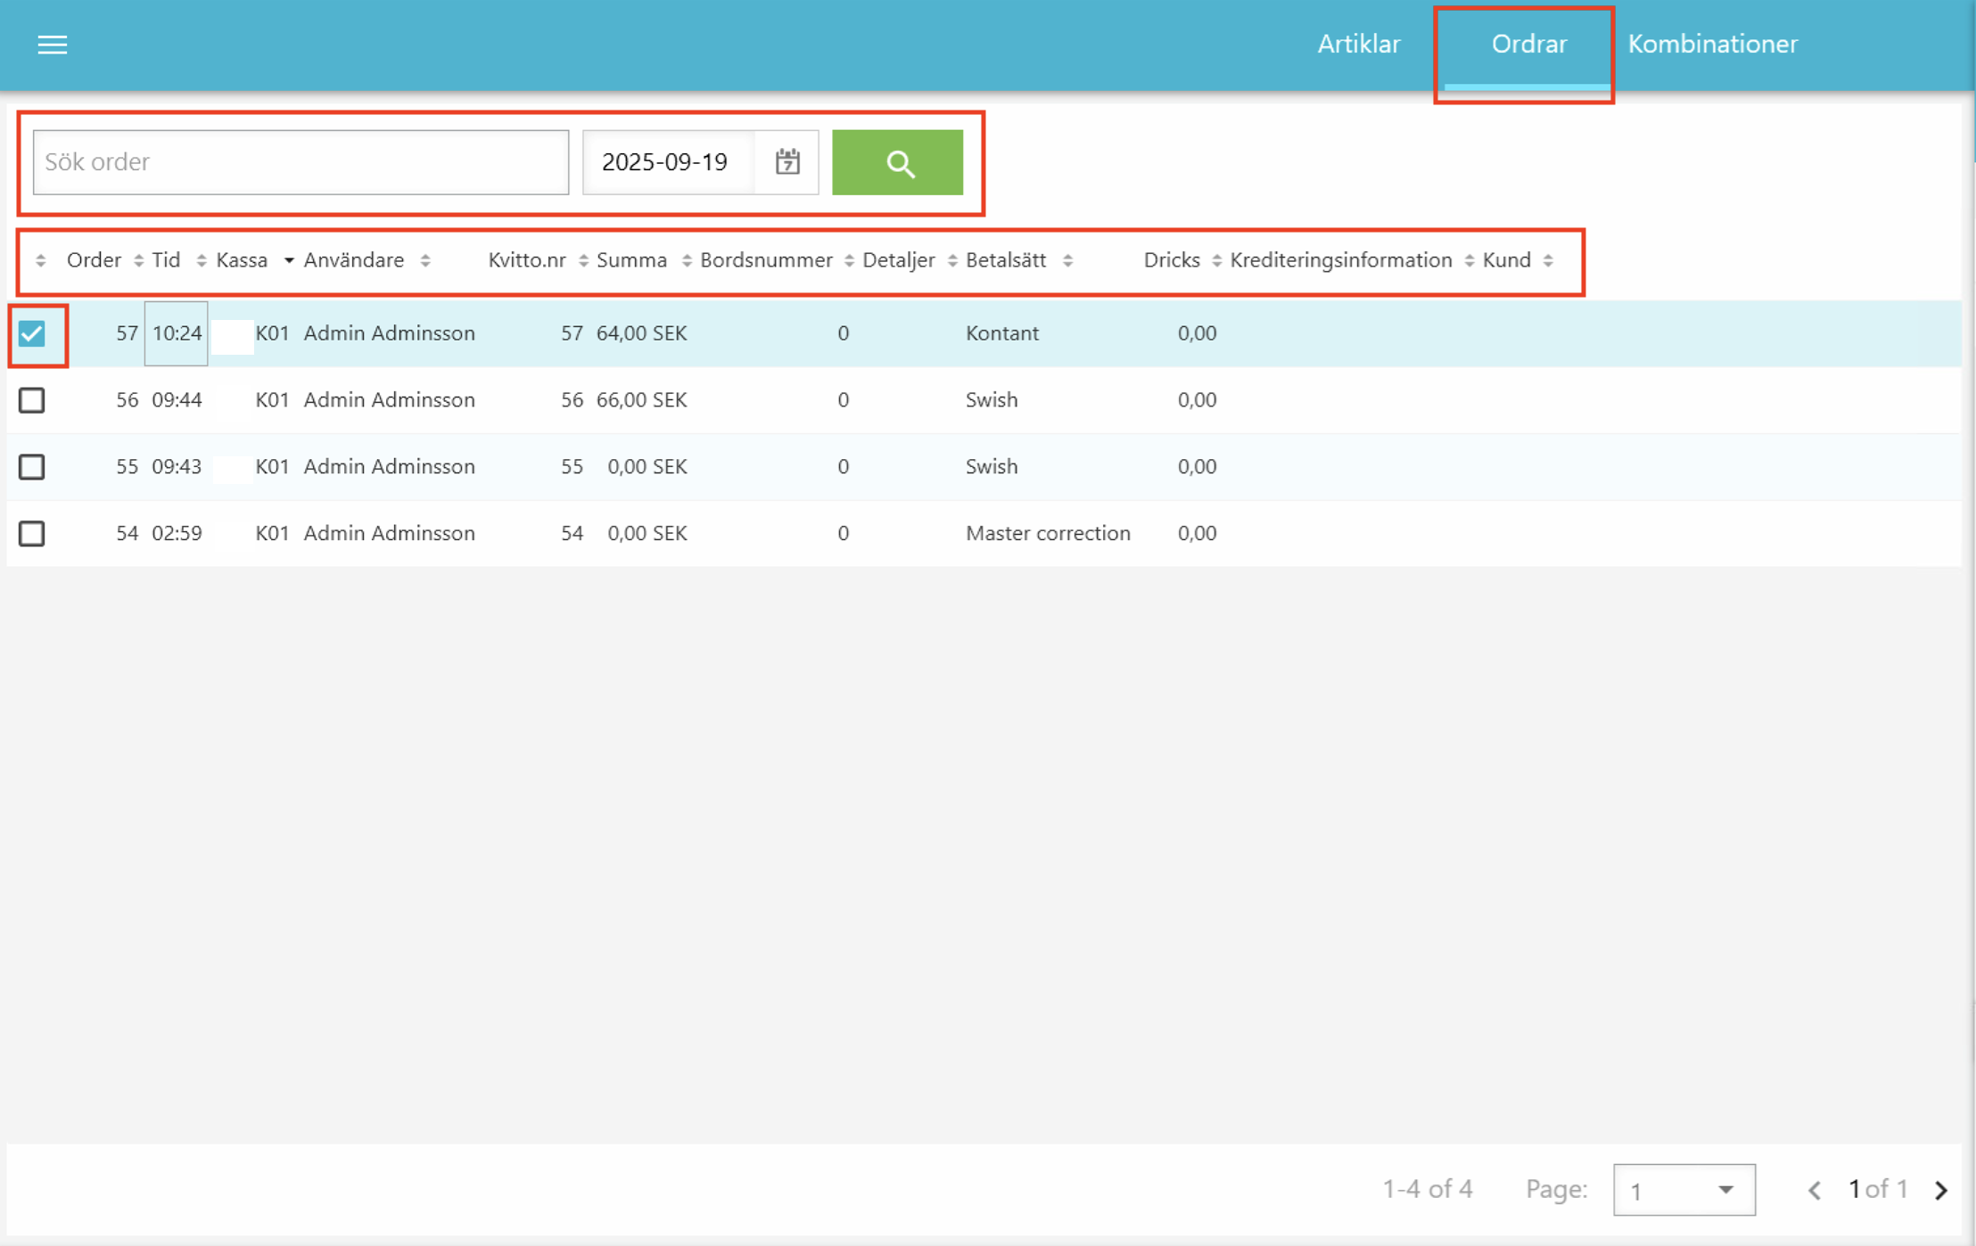Screen dimensions: 1976x1246
Task: Tick the checkbox for order 54
Action: point(32,534)
